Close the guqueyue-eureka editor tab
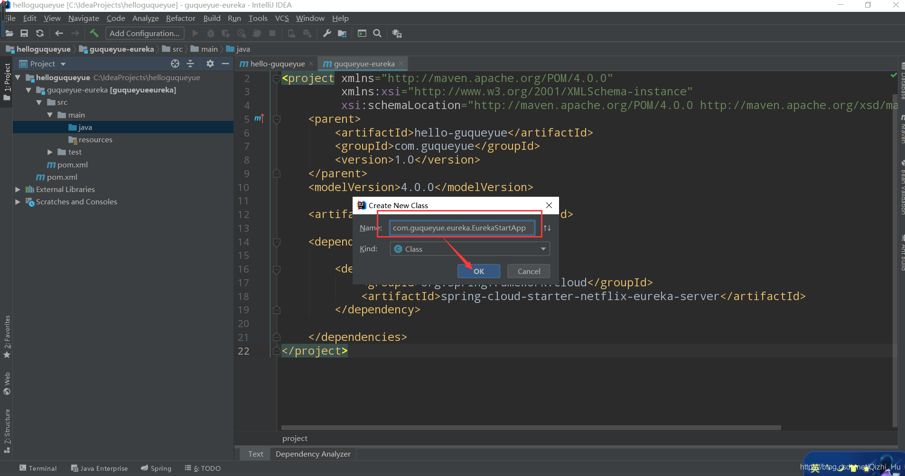 point(401,64)
